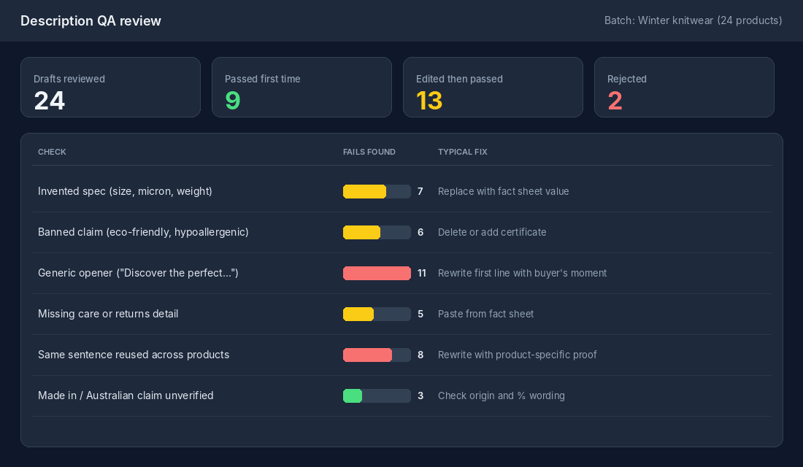Click 'Paste from fact sheet'
The width and height of the screenshot is (803, 467).
coord(486,314)
